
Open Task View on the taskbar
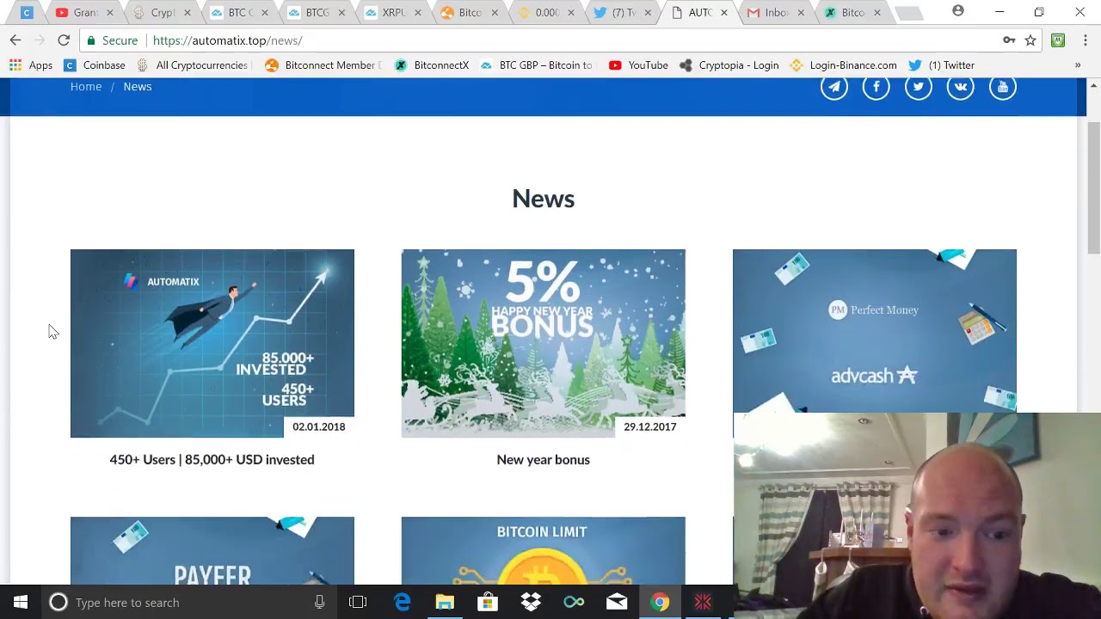coord(358,603)
